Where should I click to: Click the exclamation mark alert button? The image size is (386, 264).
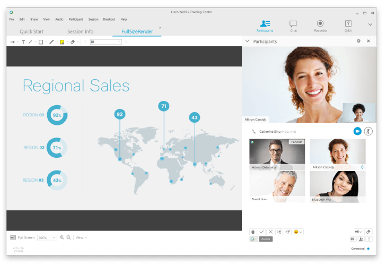click(x=369, y=239)
